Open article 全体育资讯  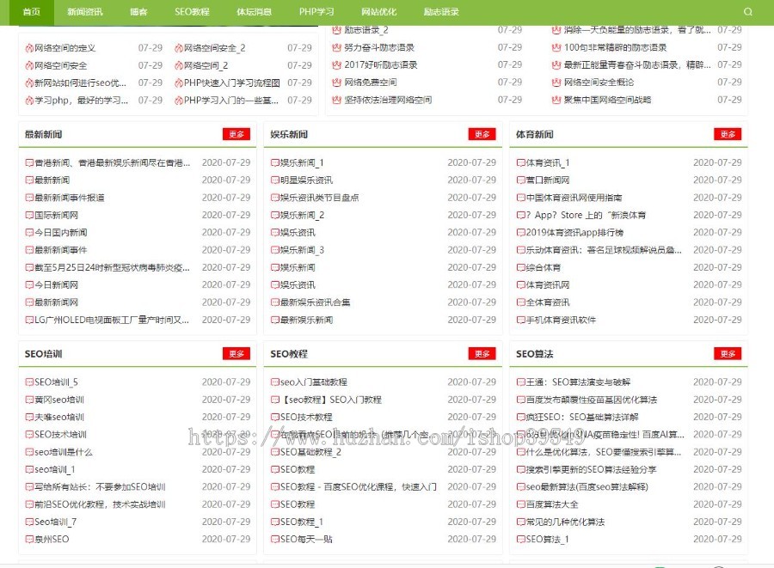point(548,302)
